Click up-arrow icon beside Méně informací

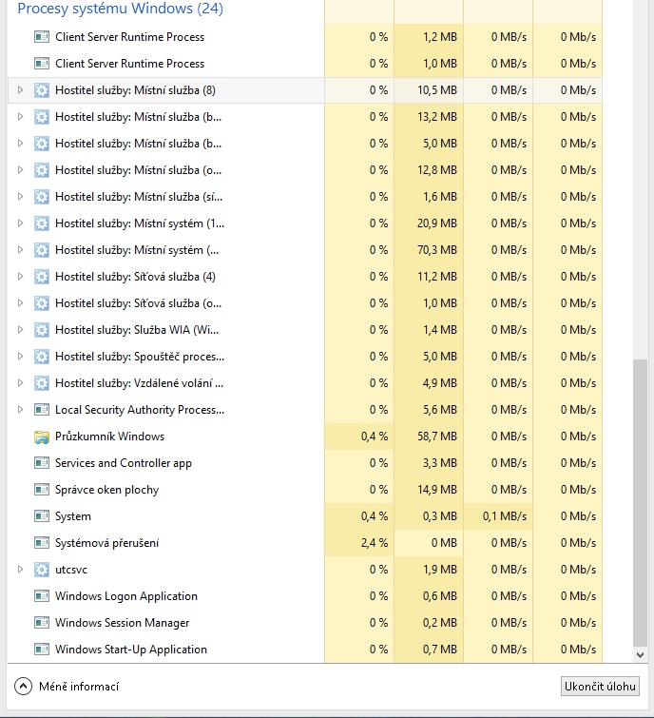(x=24, y=686)
